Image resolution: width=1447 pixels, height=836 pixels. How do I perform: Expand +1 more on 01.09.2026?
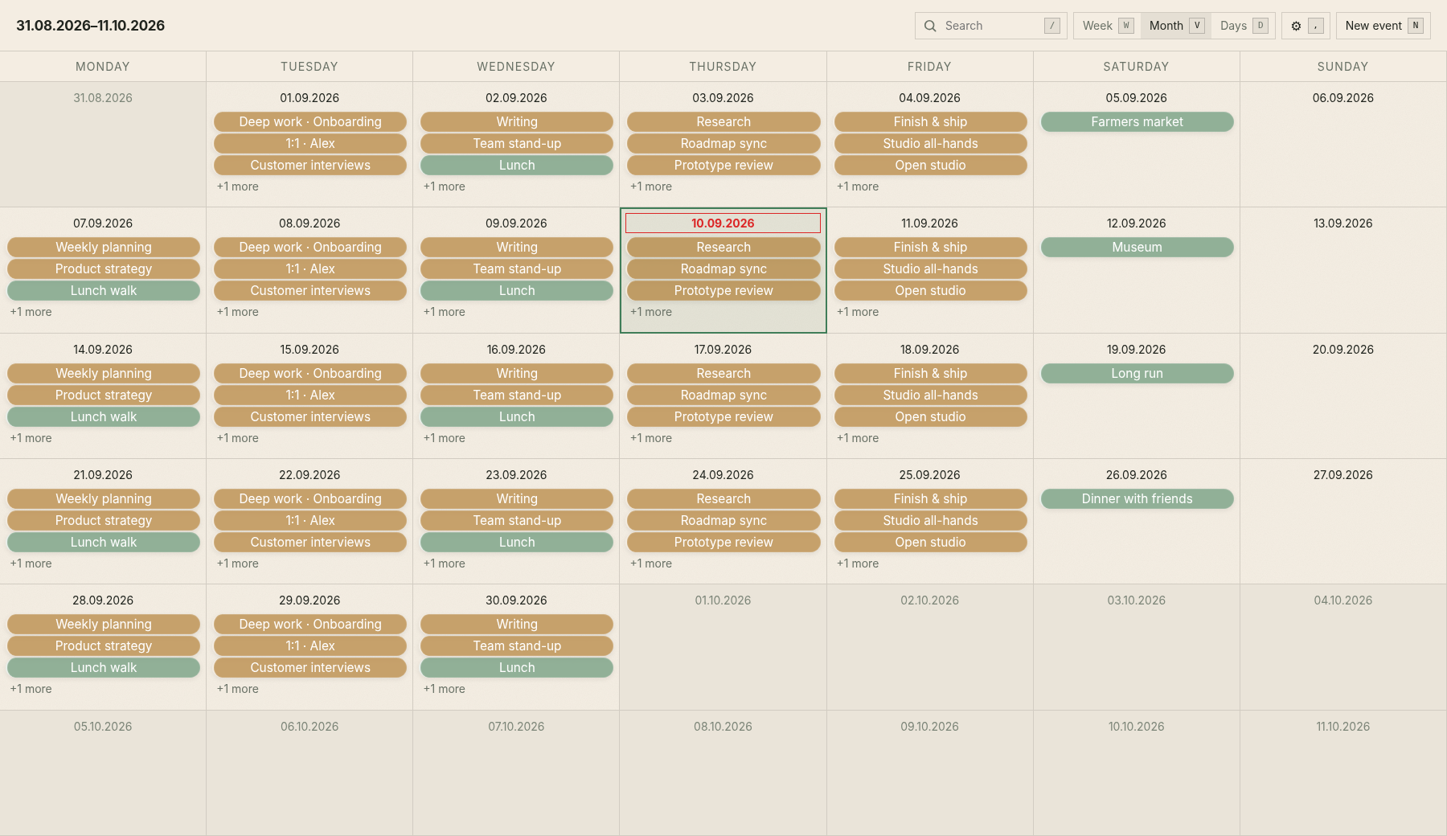click(x=238, y=186)
